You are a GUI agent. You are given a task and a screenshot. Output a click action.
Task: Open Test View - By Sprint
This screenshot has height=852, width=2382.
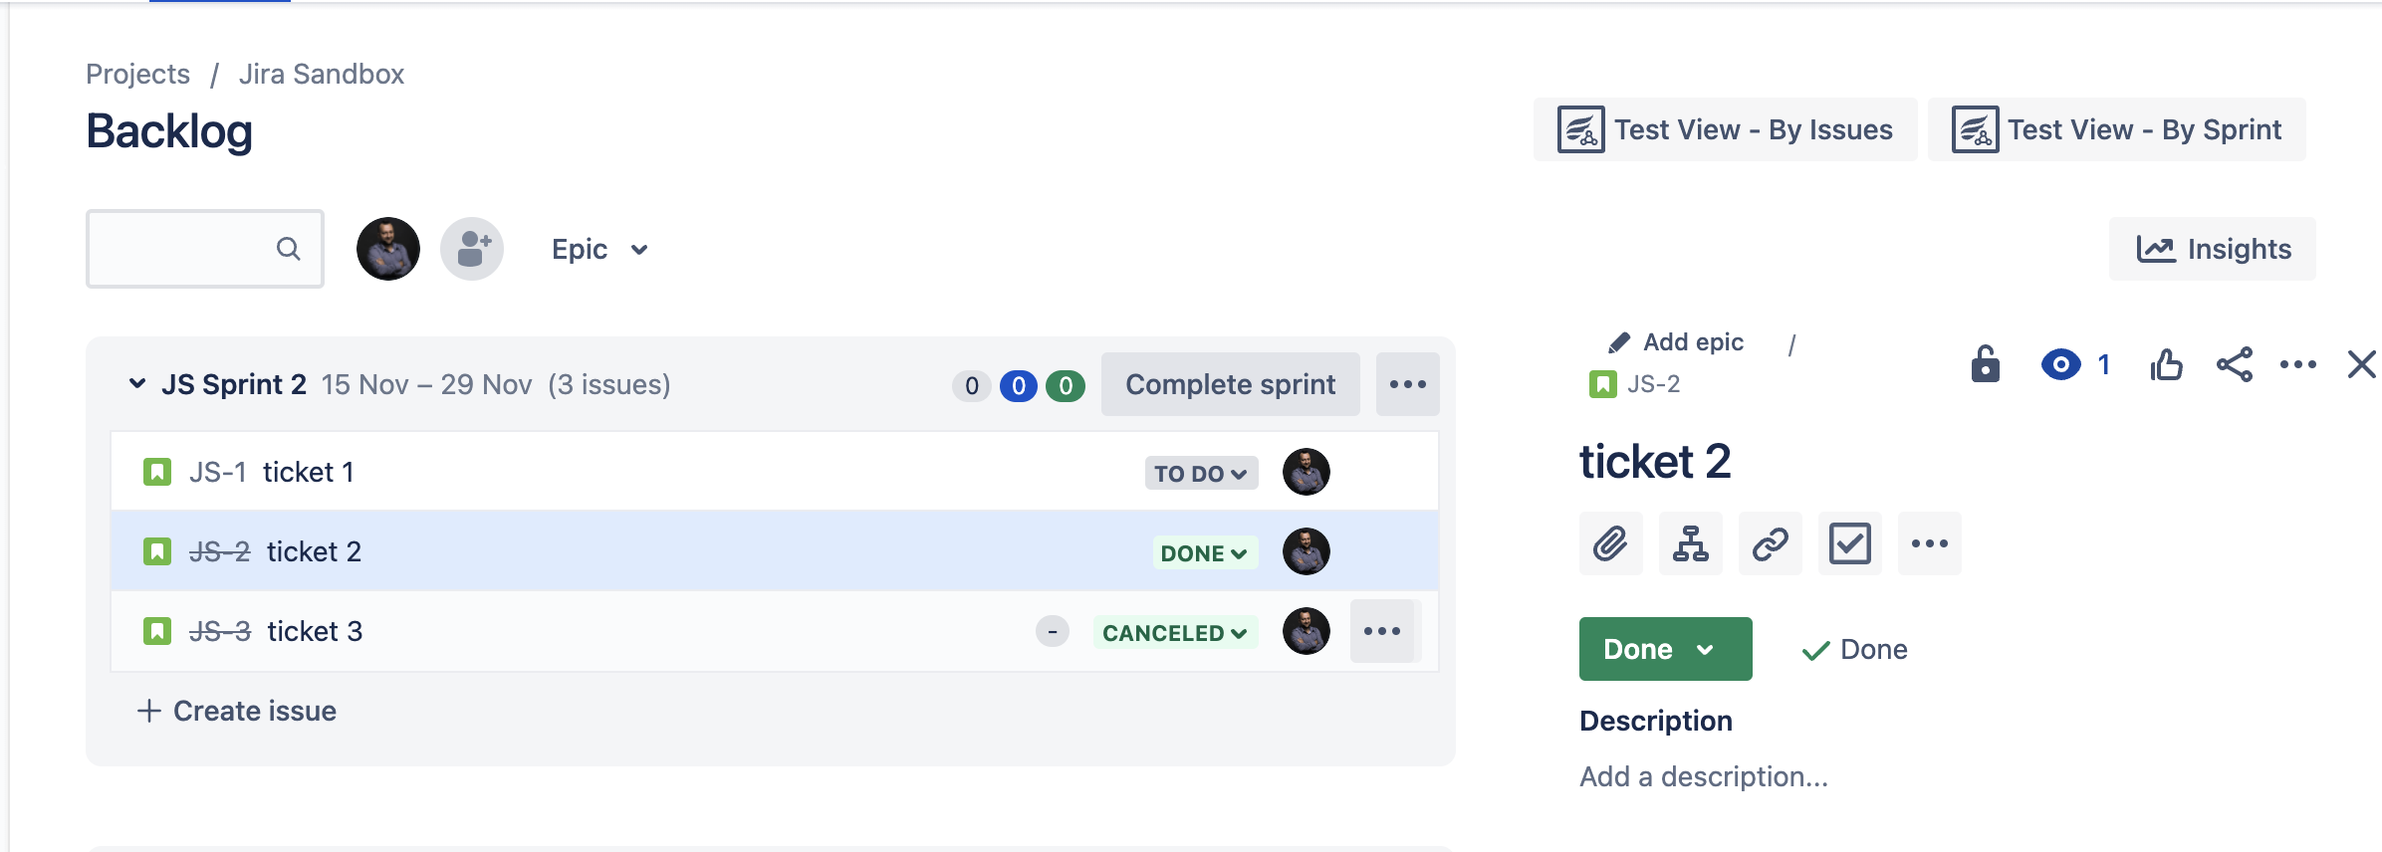[x=2117, y=129]
